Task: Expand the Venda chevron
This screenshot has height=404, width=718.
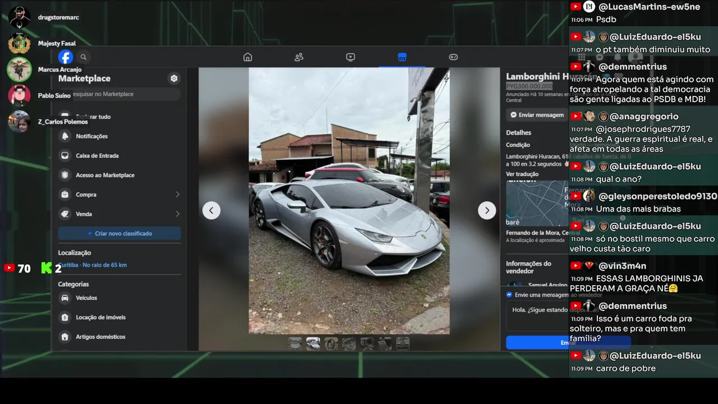Action: [x=177, y=214]
